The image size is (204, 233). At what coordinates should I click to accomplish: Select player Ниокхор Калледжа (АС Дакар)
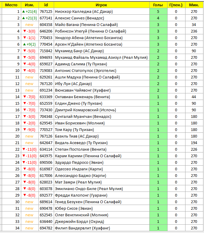[84, 12]
